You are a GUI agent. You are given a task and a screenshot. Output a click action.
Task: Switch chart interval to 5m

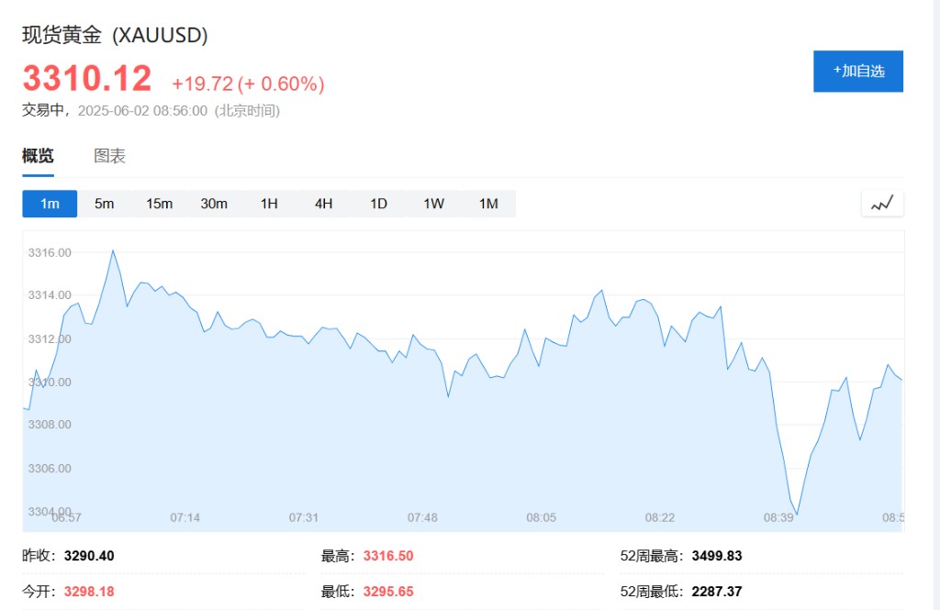[105, 204]
